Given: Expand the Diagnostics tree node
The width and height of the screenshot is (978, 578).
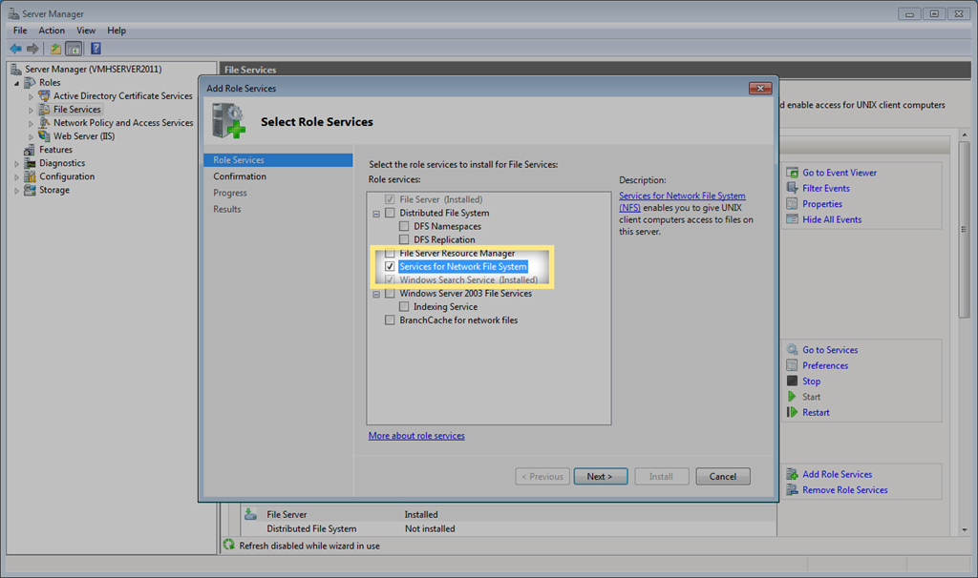Looking at the screenshot, I should tap(17, 164).
